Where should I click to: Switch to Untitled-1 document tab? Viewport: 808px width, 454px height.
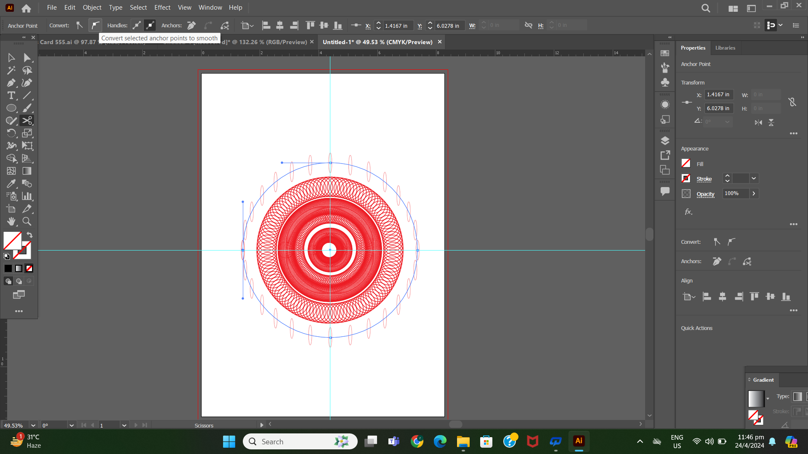377,42
